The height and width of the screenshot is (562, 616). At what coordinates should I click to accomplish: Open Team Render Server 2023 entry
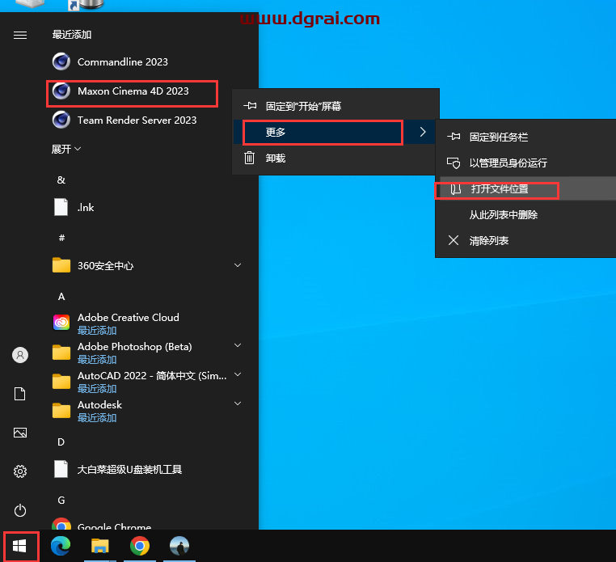tap(137, 120)
